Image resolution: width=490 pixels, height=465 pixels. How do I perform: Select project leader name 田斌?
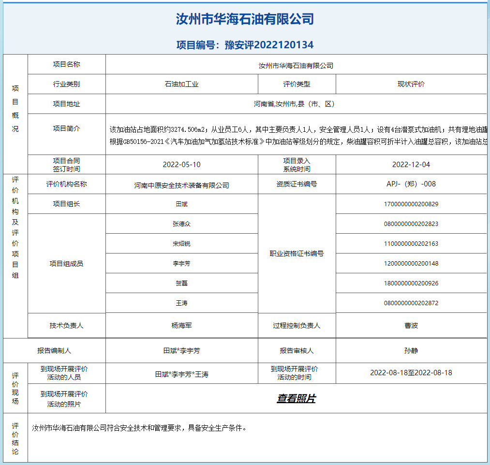[x=181, y=204]
